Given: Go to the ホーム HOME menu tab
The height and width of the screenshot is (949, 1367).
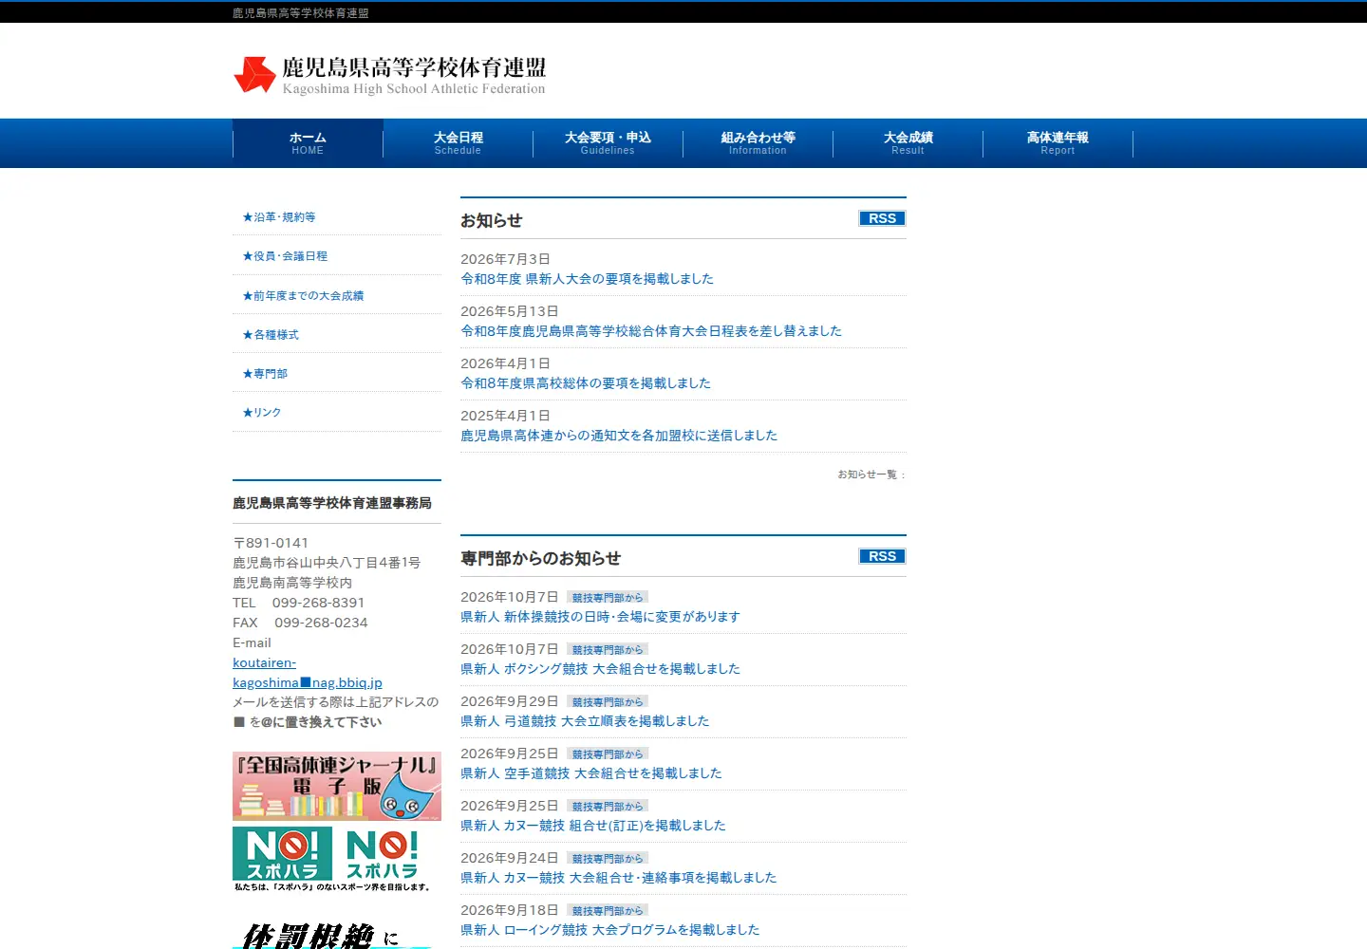Looking at the screenshot, I should [x=308, y=143].
